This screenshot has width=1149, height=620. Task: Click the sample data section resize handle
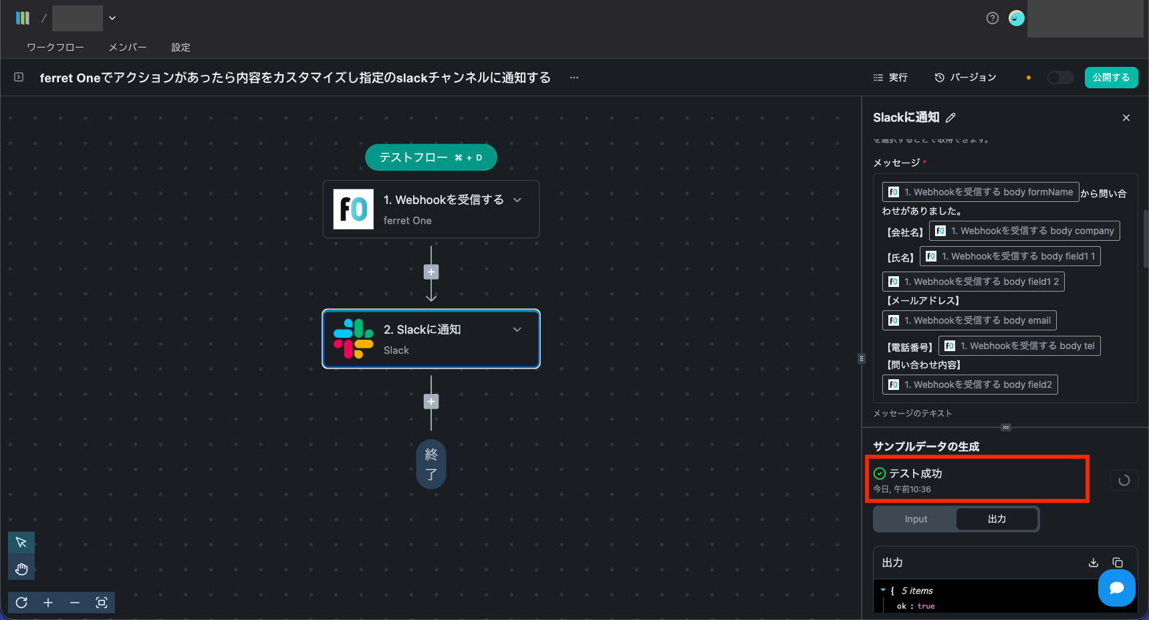click(1006, 427)
